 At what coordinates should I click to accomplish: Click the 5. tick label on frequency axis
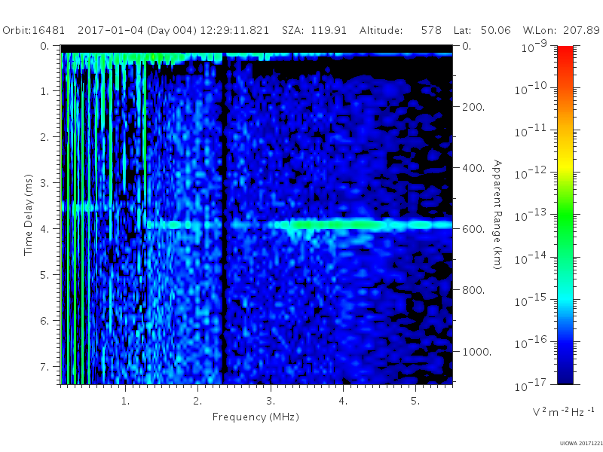415,401
